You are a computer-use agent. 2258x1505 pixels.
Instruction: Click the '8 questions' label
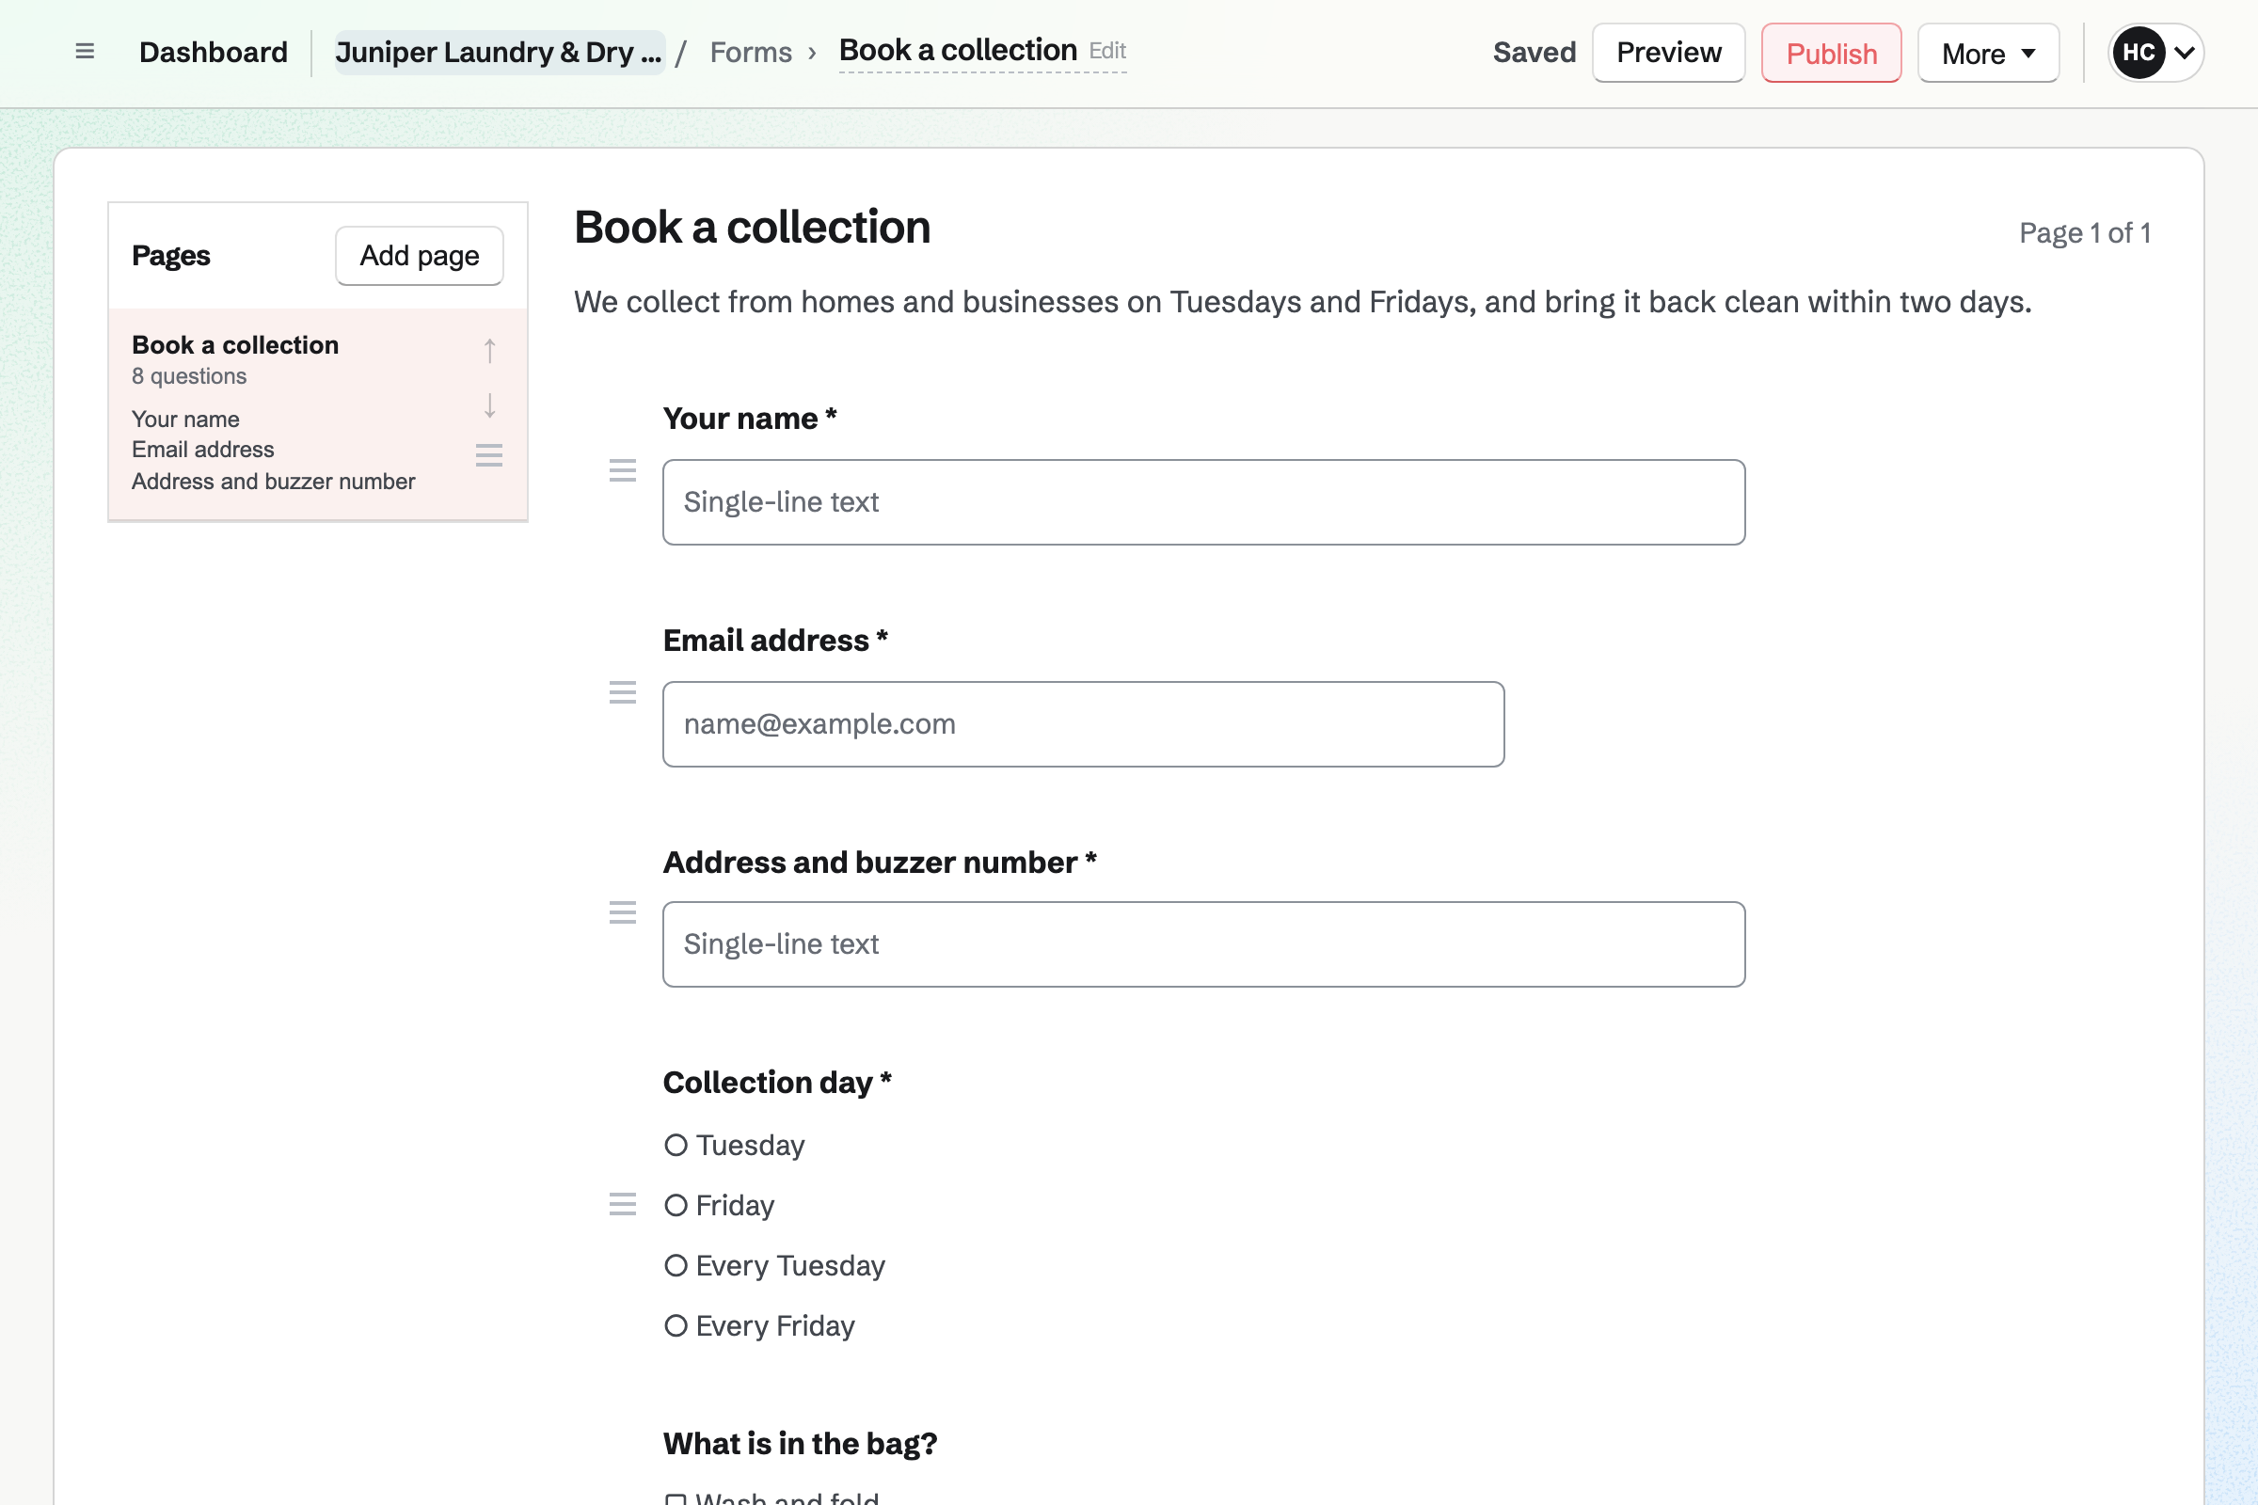click(x=189, y=376)
